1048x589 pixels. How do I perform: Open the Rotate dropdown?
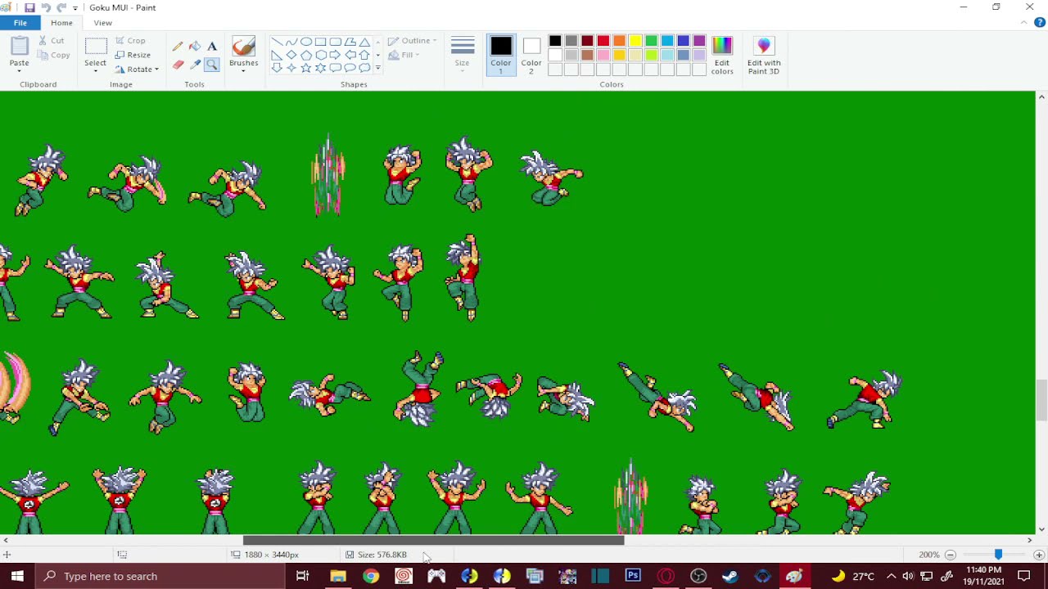click(137, 70)
